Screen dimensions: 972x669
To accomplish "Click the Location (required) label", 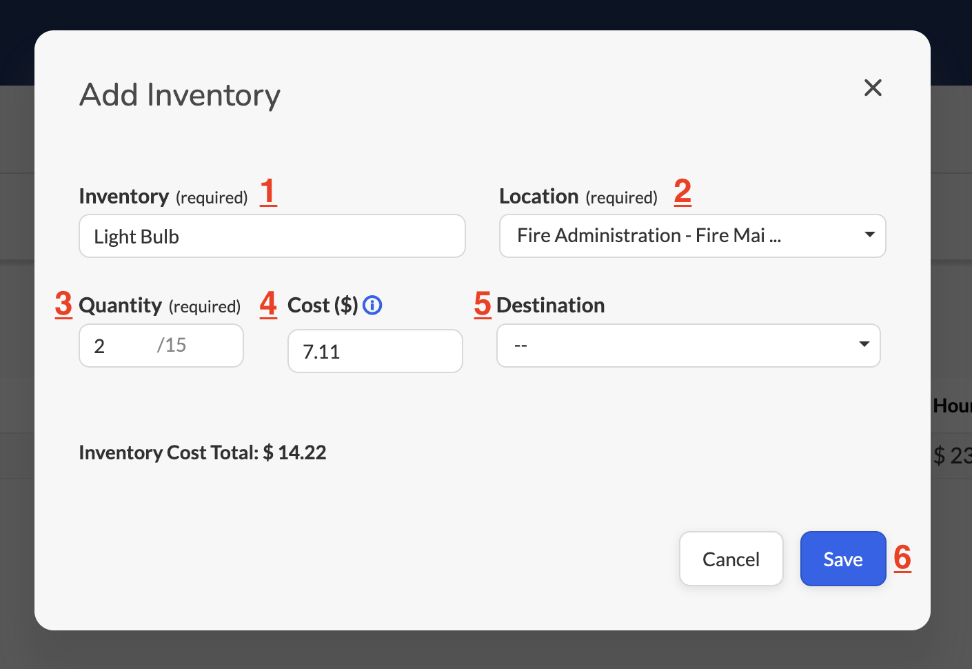I will 578,197.
